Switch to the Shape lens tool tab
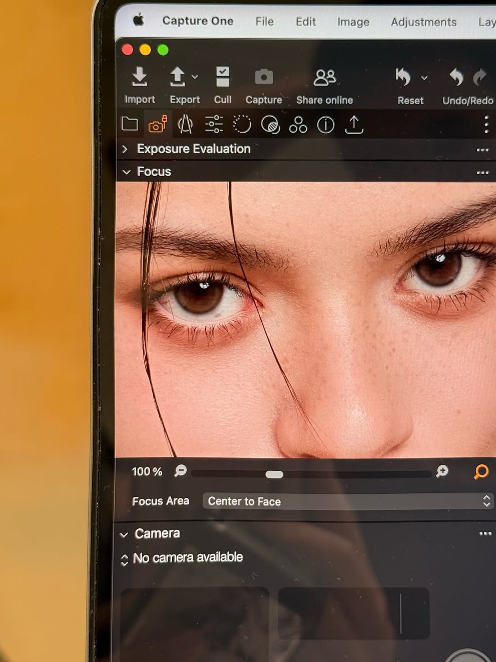 pyautogui.click(x=185, y=124)
